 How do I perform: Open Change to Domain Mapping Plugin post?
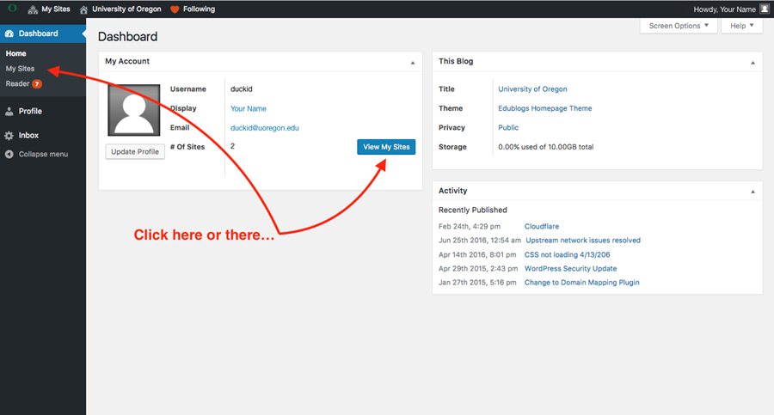581,283
